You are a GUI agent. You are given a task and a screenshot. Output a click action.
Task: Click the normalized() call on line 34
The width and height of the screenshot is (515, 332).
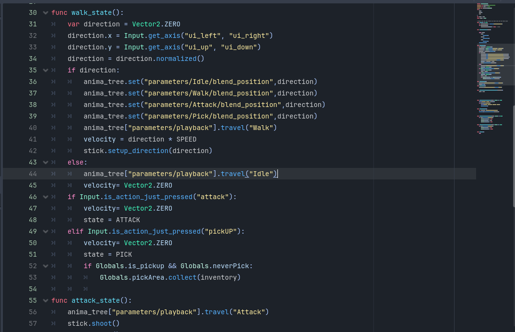tap(176, 59)
